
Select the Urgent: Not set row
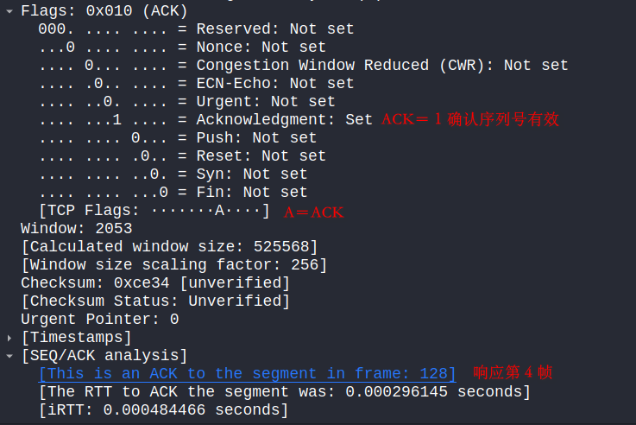point(187,101)
